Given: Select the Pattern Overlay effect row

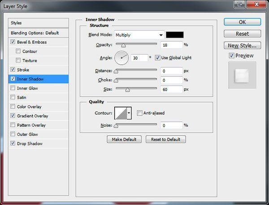Looking at the screenshot, I should [39, 125].
